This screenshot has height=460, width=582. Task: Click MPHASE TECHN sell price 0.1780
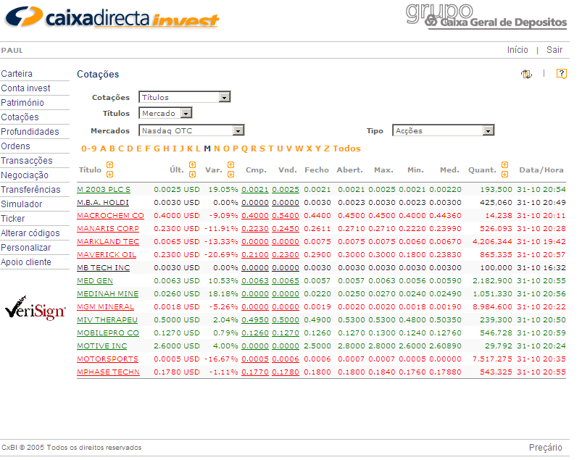point(286,372)
